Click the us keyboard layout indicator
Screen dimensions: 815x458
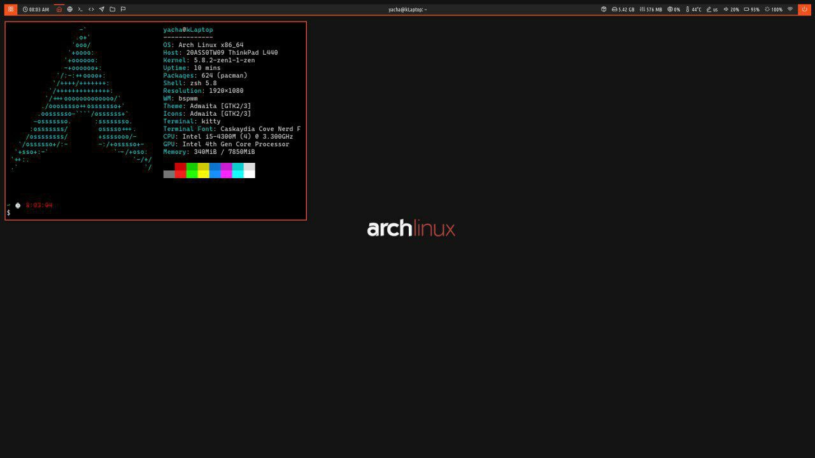coord(712,10)
